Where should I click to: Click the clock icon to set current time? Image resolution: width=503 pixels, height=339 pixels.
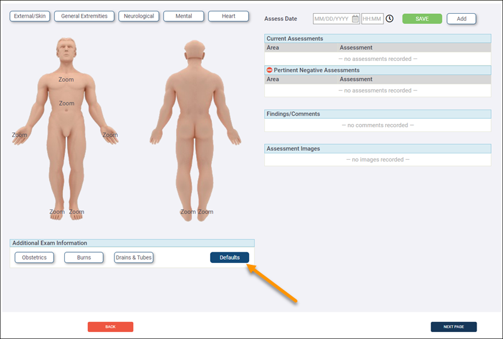[389, 19]
